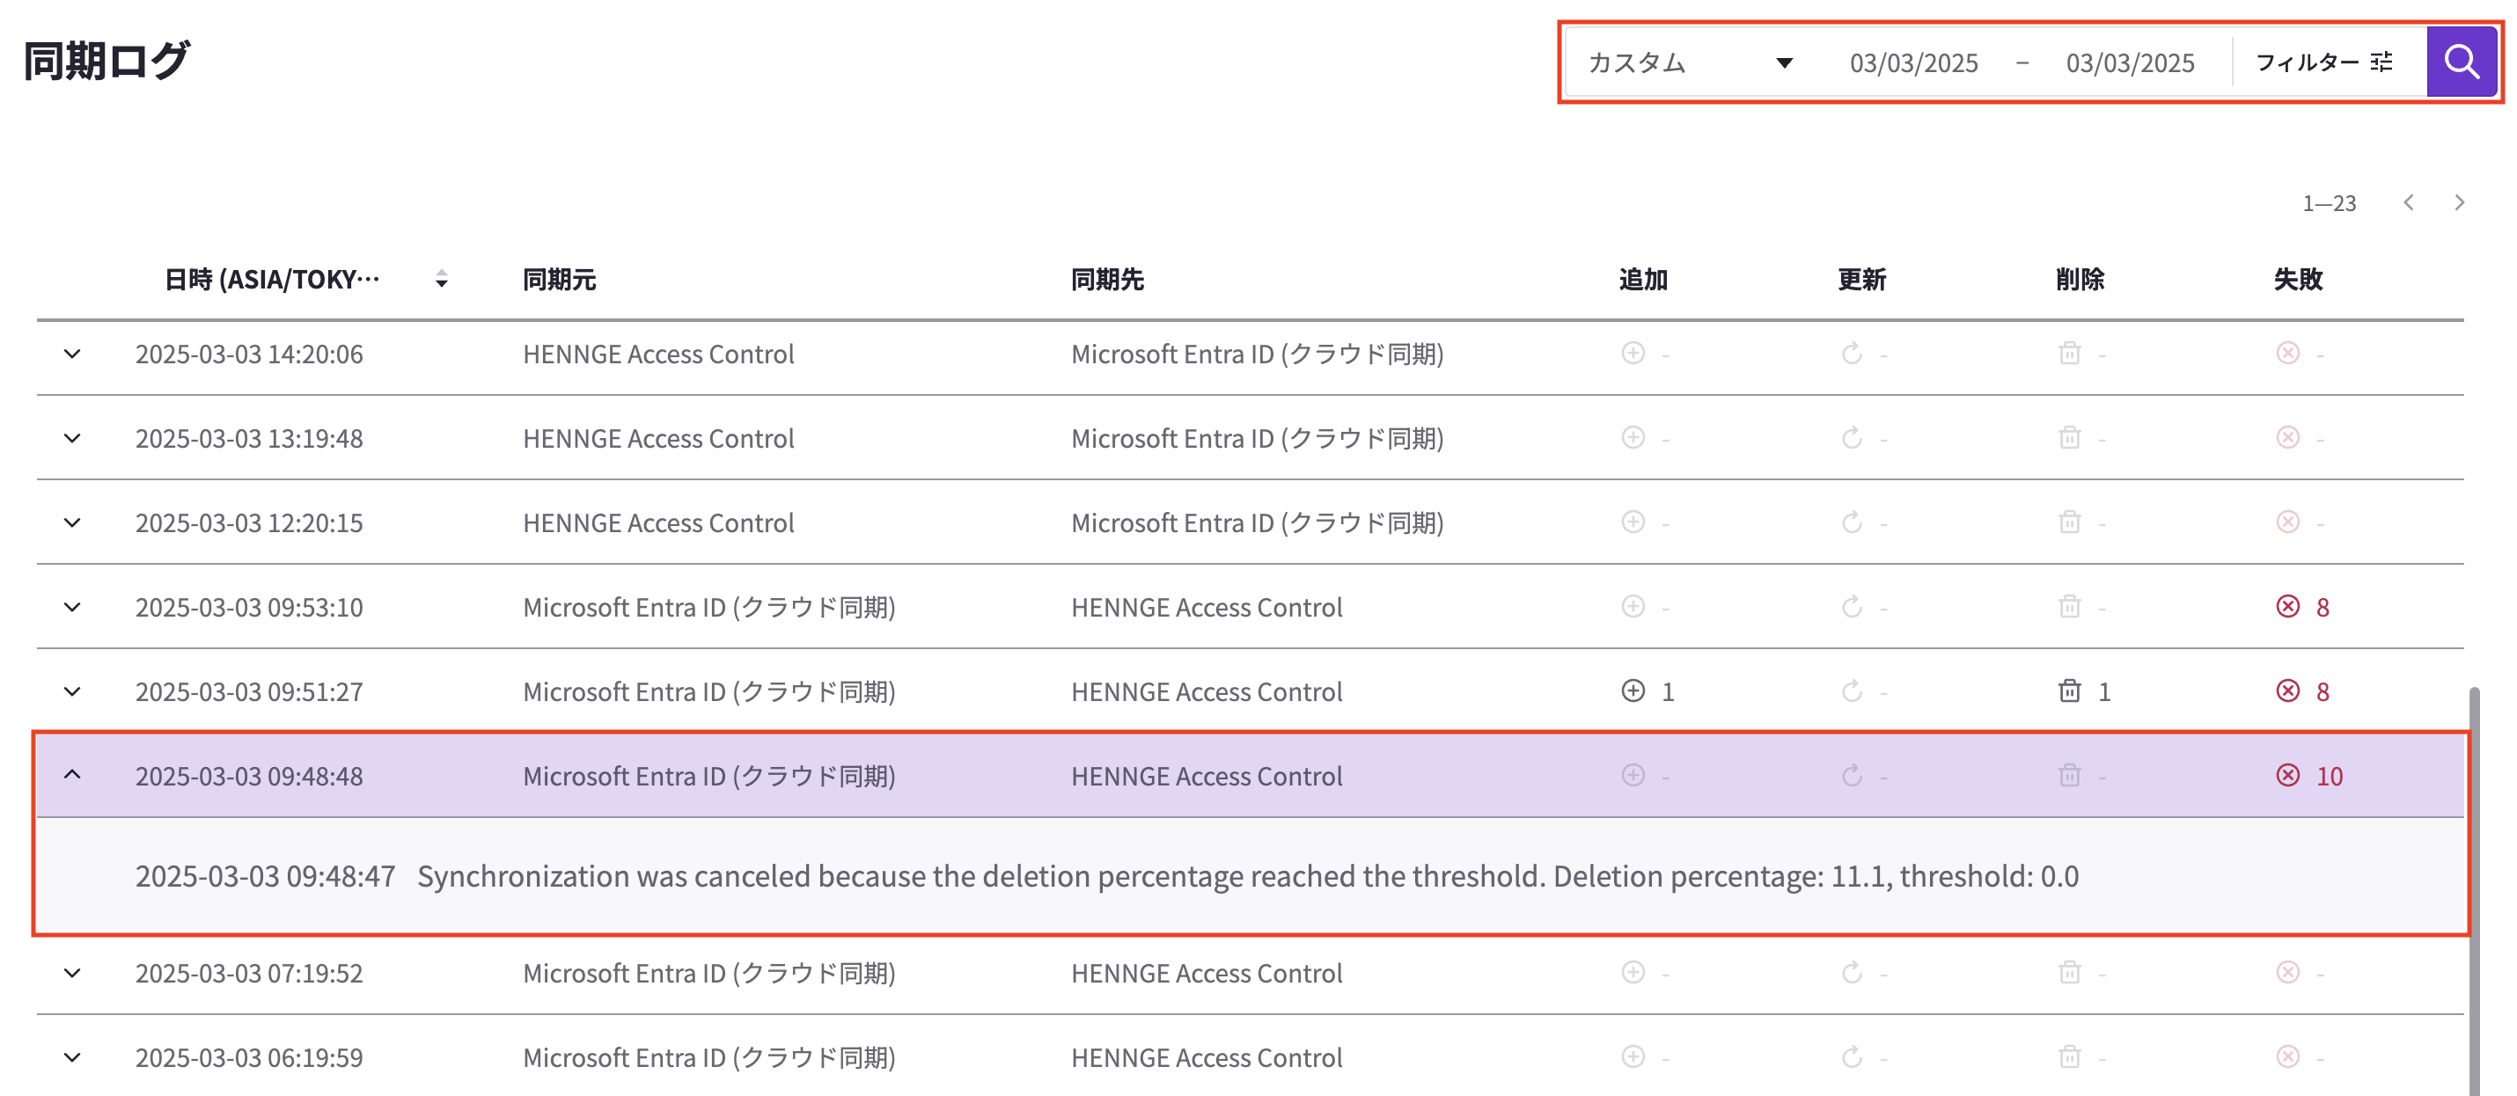The height and width of the screenshot is (1096, 2517).
Task: Collapse the 09:48:48 log row
Action: point(72,775)
